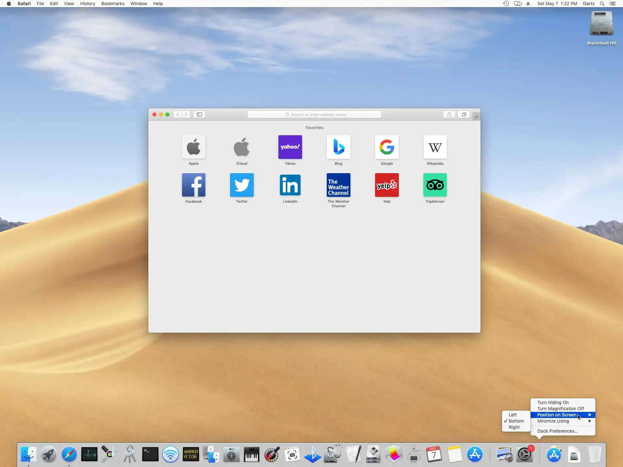Open new tab with plus button
Image resolution: width=623 pixels, height=467 pixels.
tap(476, 116)
